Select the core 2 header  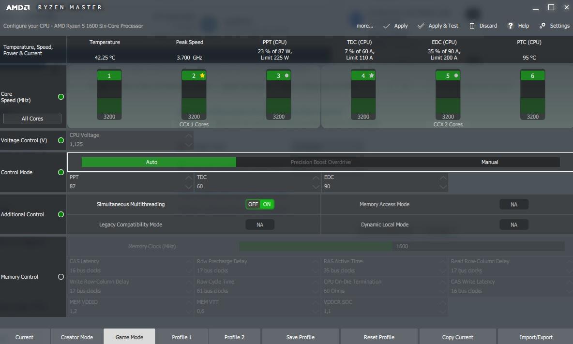click(x=194, y=75)
